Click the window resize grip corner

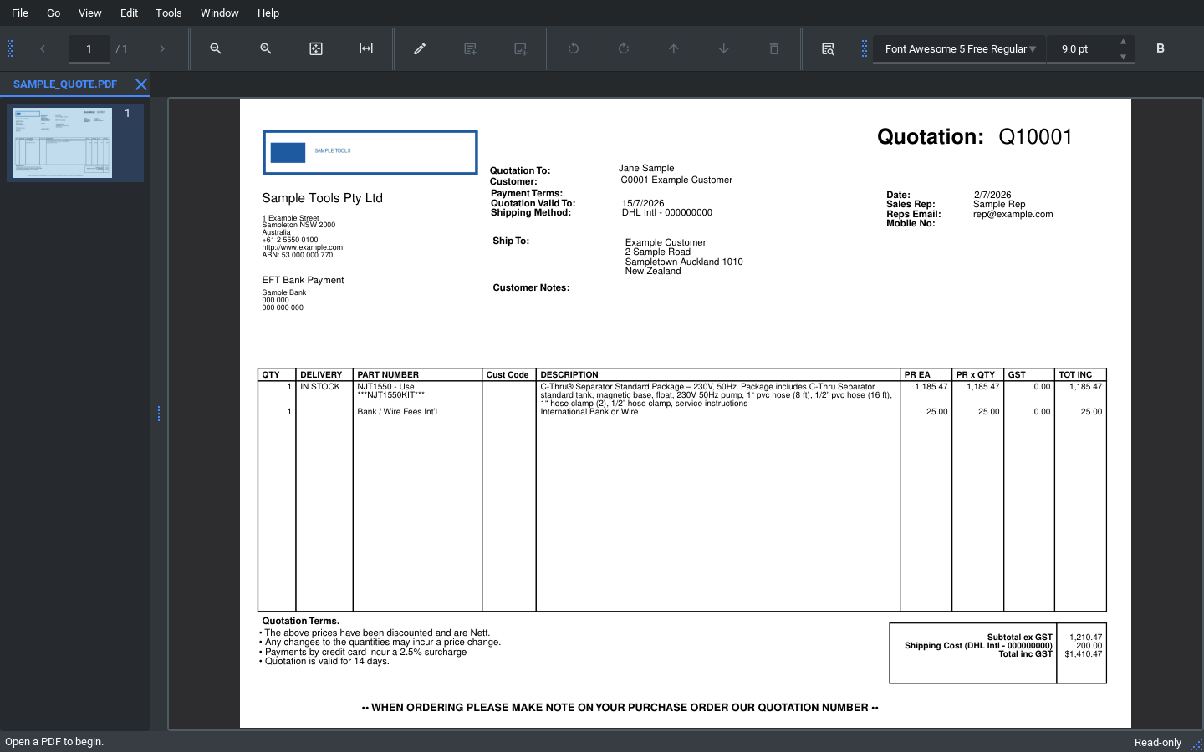click(x=1196, y=744)
